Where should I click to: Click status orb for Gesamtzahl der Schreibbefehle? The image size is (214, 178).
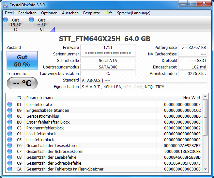[x=10, y=163]
